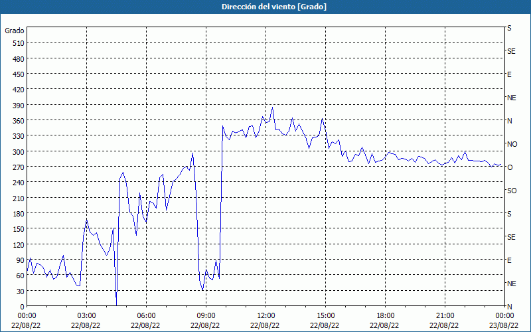Click the 'N' compass label at the 0 level
Viewport: 531px width, 332px height.
509,307
